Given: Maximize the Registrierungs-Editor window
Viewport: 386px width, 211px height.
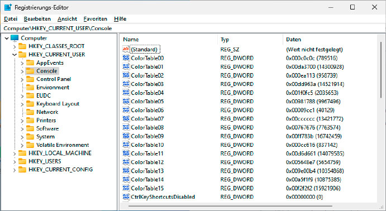Looking at the screenshot, I should click(352, 7).
